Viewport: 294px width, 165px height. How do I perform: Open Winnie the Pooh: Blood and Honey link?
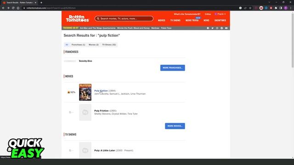coord(133,28)
